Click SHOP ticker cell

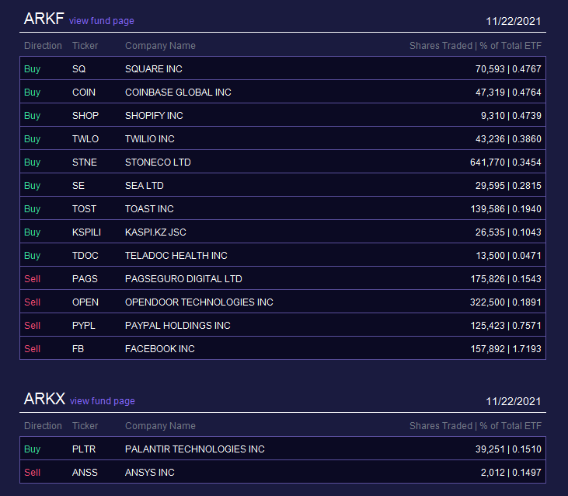85,116
